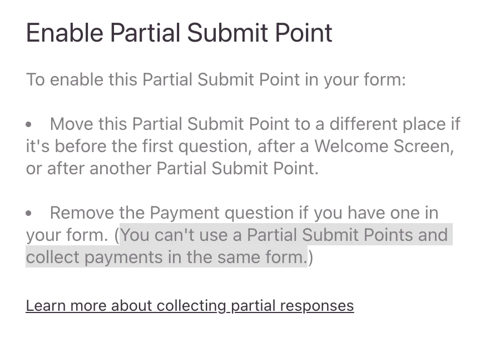Click the 'or after another Partial Submit Point' line
The height and width of the screenshot is (353, 485).
point(172,169)
